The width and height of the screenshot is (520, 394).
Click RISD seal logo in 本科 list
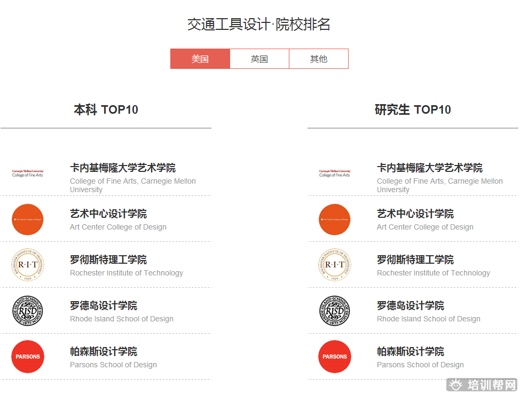[x=28, y=311]
